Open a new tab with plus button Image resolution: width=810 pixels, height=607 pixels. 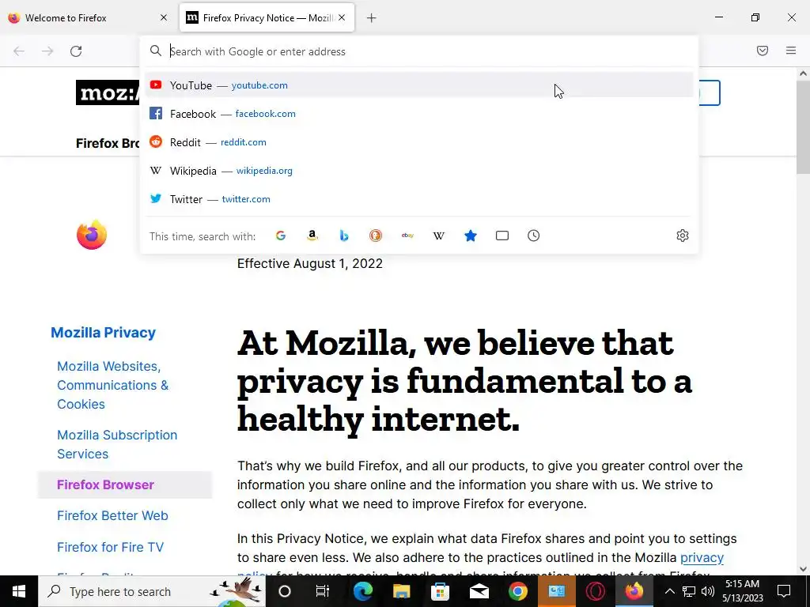372,18
